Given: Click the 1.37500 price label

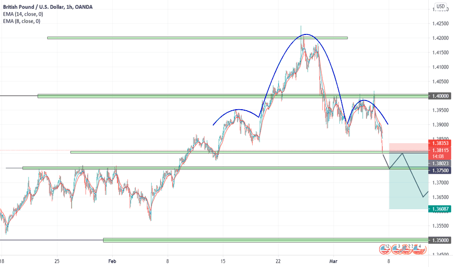Looking at the screenshot, I should click(440, 170).
